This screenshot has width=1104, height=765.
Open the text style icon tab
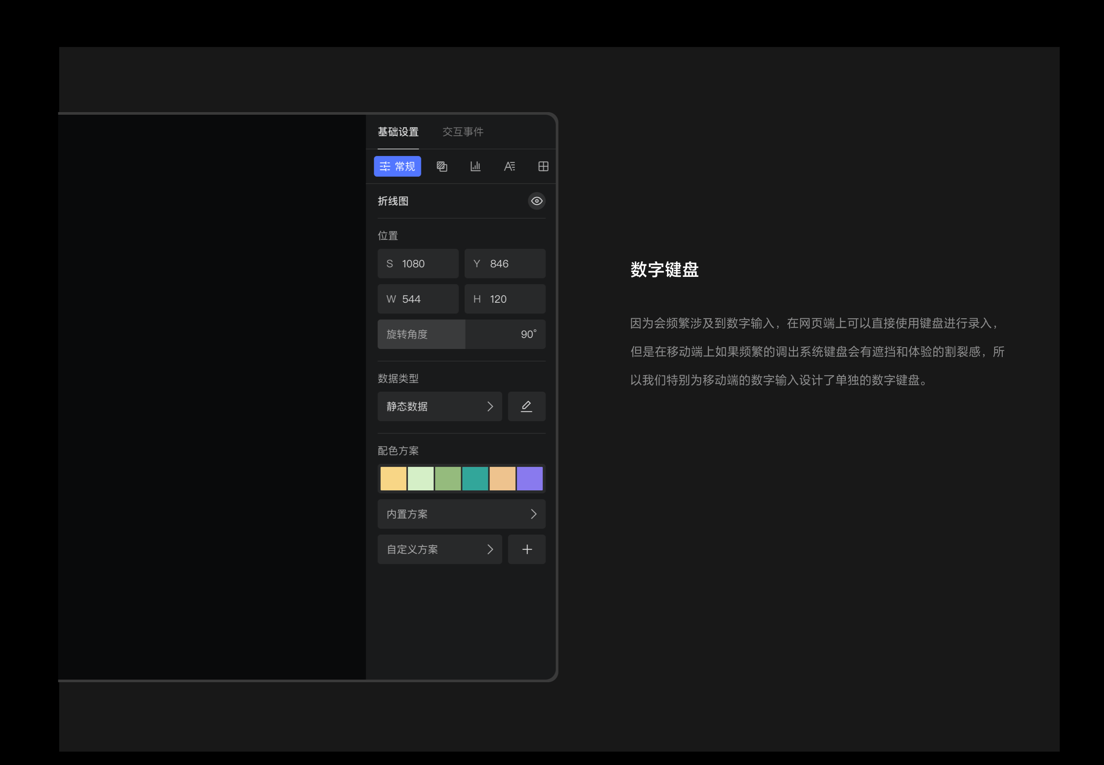509,166
